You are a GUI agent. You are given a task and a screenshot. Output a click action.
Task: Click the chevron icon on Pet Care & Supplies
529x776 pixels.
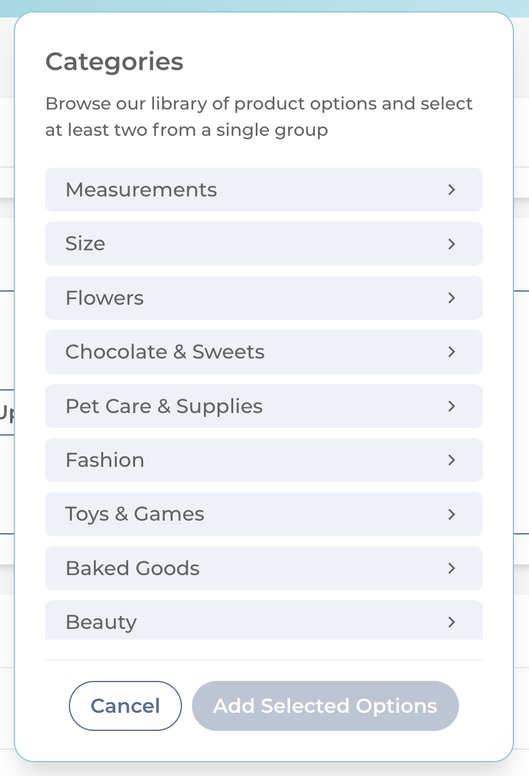(451, 406)
